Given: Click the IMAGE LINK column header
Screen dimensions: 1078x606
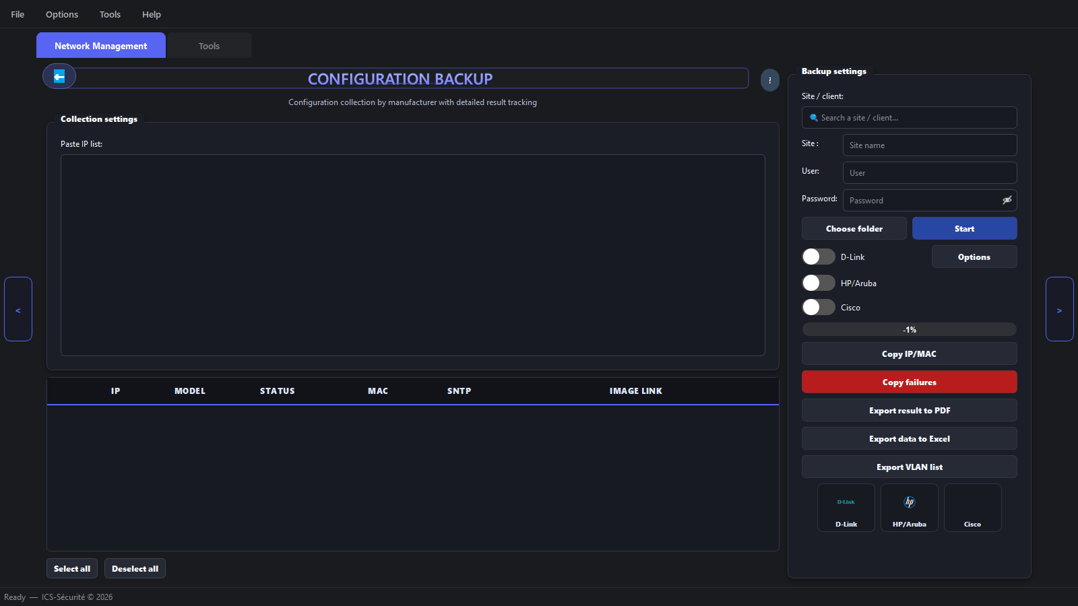Looking at the screenshot, I should [x=636, y=391].
